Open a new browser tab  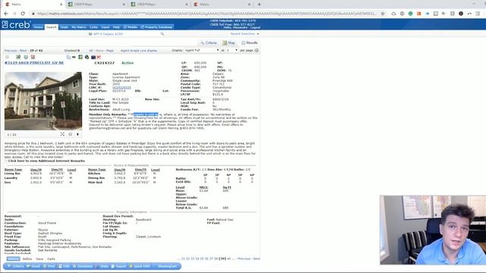click(x=259, y=5)
